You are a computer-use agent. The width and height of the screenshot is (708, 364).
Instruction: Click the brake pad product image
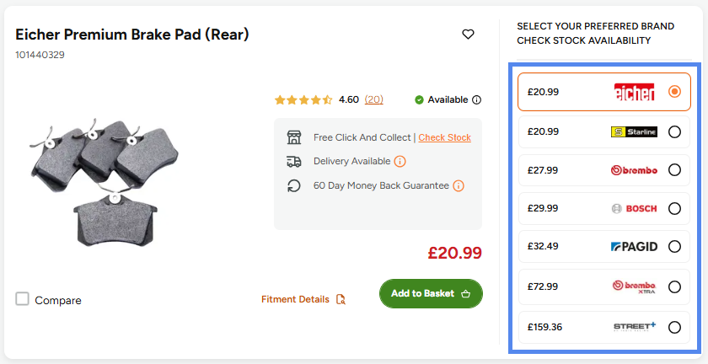(x=104, y=183)
